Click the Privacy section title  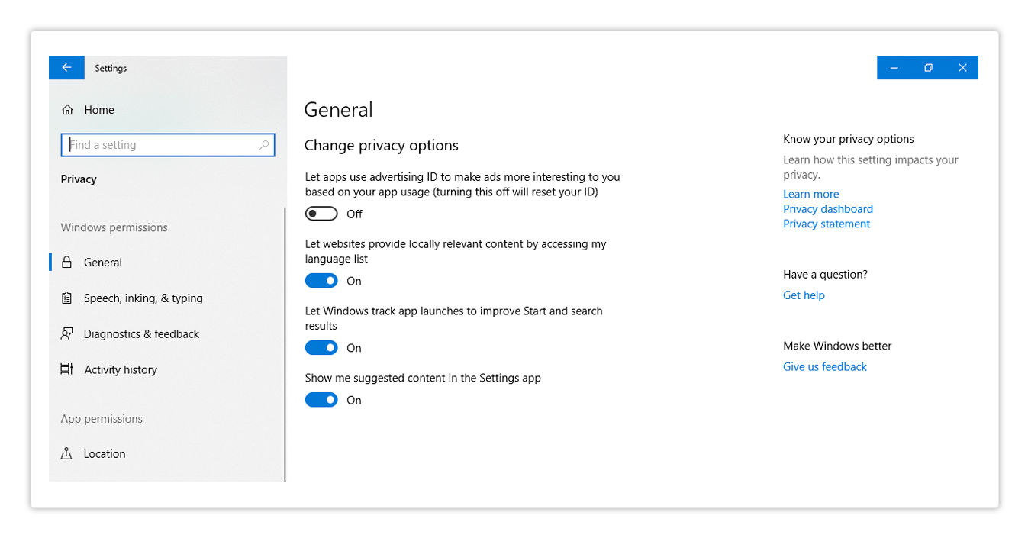(79, 179)
